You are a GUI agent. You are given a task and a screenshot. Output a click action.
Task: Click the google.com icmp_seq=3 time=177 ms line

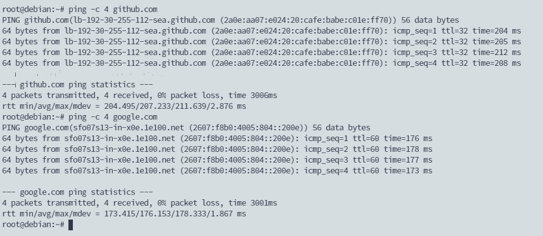[x=217, y=159]
